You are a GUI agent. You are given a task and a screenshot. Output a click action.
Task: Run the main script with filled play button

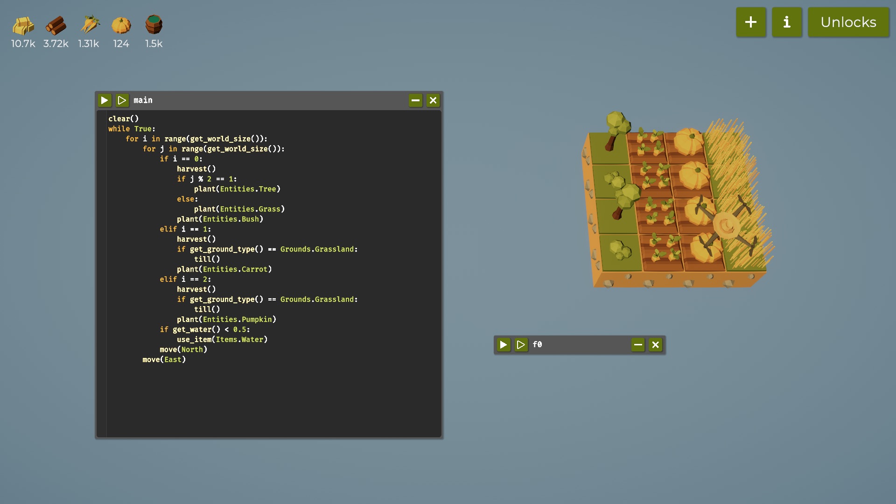point(105,100)
